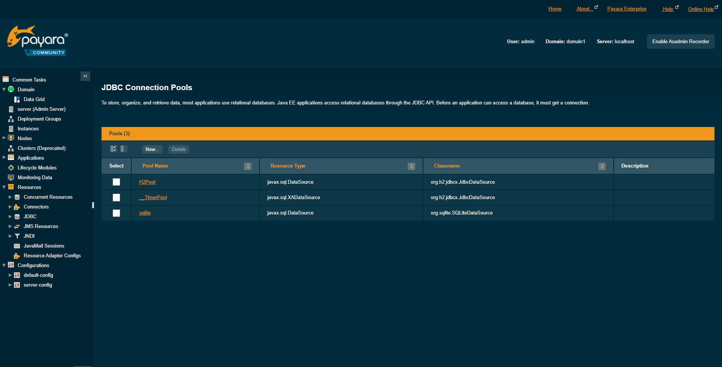Click the Deselect All rows icon

(123, 149)
